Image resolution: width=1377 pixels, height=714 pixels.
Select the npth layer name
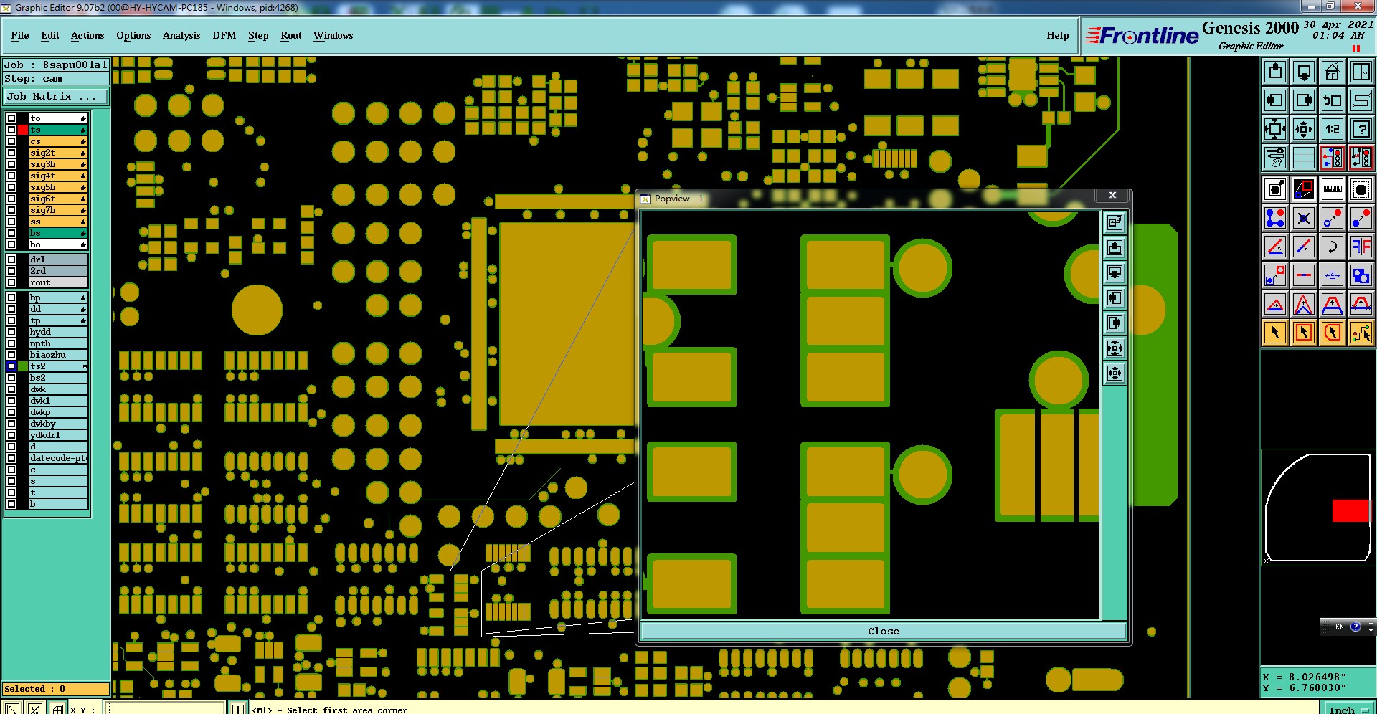[x=58, y=343]
